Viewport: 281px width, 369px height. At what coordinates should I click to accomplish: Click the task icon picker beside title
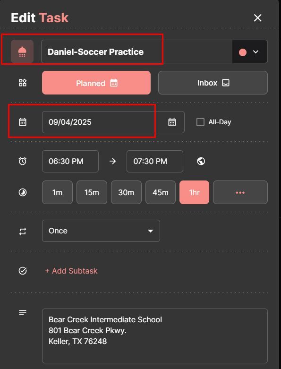point(22,51)
